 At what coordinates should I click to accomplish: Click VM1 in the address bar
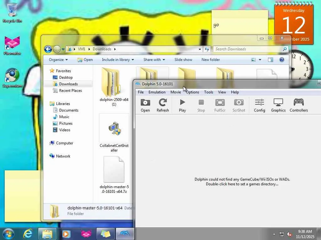click(82, 49)
